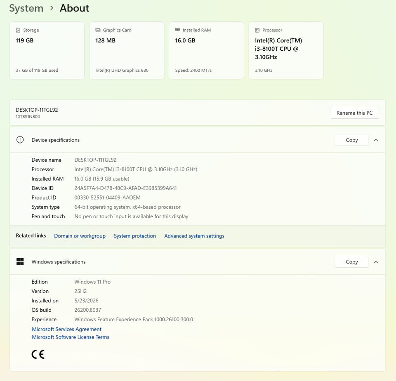Select the Device name value in Device specifications
Screen dimensions: 396x381
(95, 160)
